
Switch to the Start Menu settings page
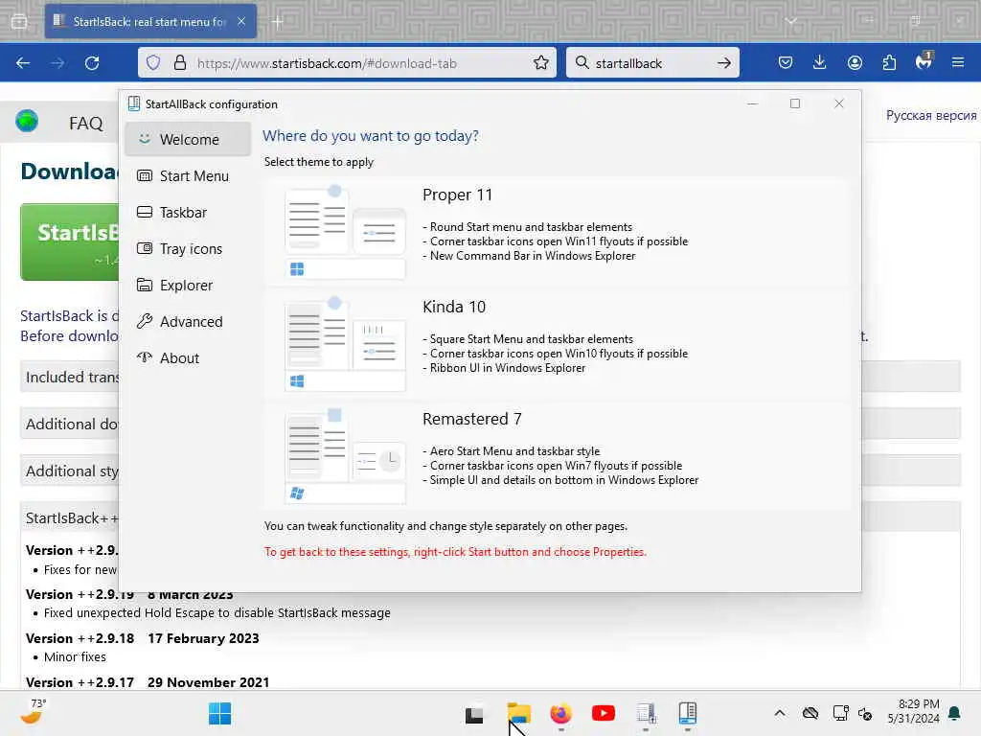coord(188,176)
